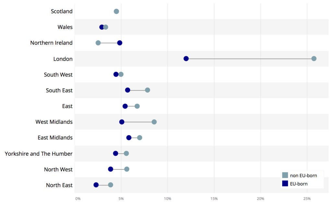Select Northern Ireland's EU-born data point
This screenshot has height=207, width=332.
[x=120, y=43]
